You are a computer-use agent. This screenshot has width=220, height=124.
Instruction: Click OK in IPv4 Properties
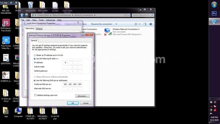[x=73, y=103]
